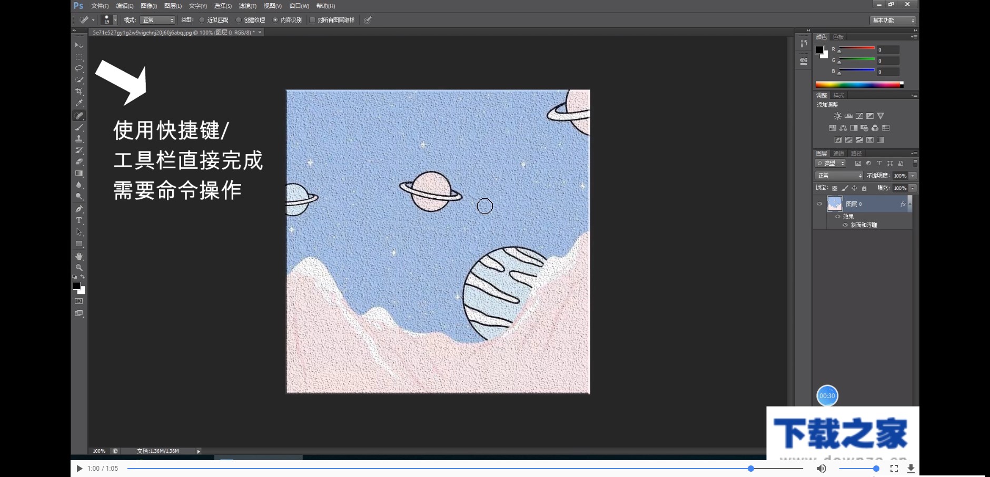Choose the Eraser tool
This screenshot has width=990, height=477.
pyautogui.click(x=79, y=162)
